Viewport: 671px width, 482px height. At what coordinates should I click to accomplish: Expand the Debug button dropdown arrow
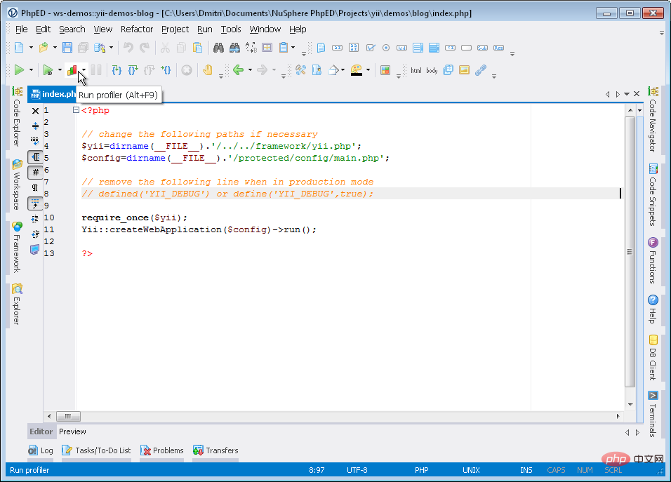[x=60, y=69]
